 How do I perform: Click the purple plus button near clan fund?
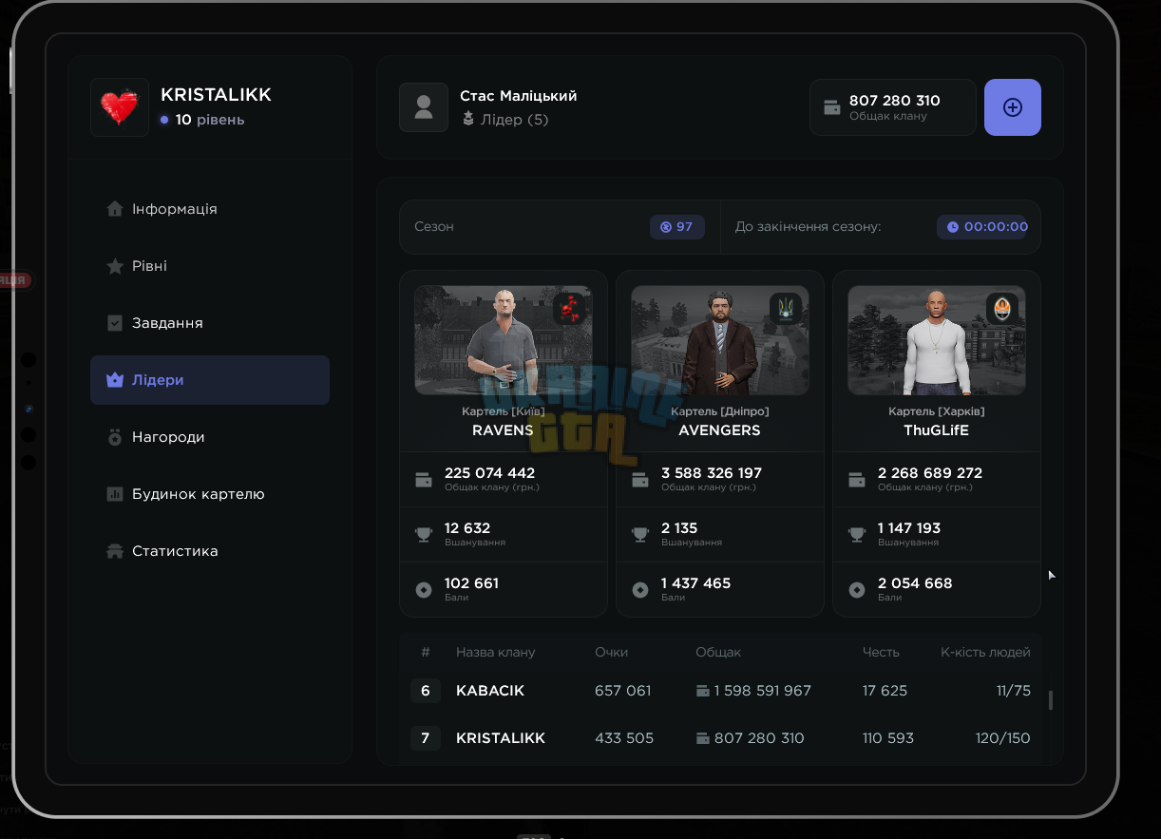click(1013, 107)
